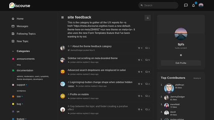The height and width of the screenshot is (120, 214).
Task: Open user avatar menu in header
Action: click(x=201, y=5)
